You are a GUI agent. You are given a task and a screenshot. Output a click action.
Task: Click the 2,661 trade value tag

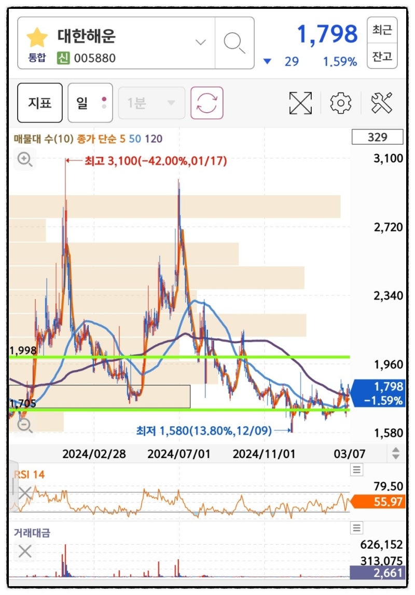point(377,573)
